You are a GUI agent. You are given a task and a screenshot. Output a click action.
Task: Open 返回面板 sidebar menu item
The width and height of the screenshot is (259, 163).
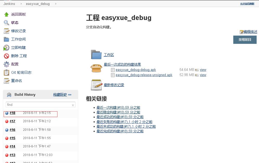(x=18, y=15)
